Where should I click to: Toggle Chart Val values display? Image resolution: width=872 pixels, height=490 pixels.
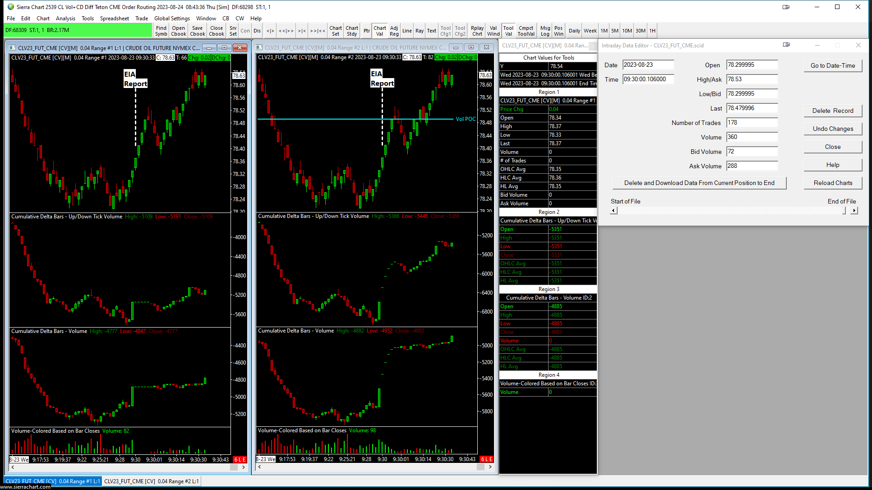pos(380,31)
